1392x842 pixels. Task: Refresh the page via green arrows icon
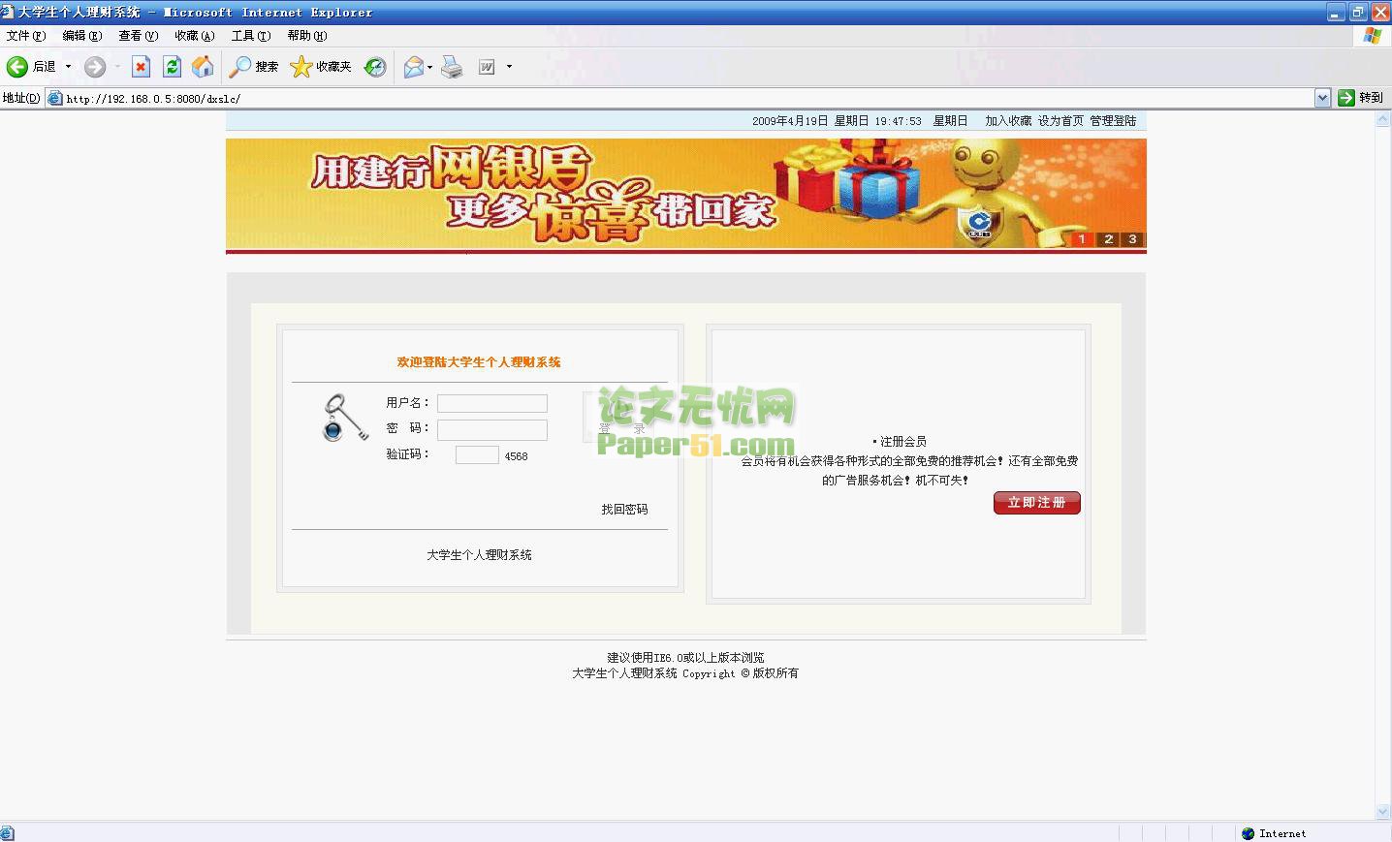click(172, 67)
